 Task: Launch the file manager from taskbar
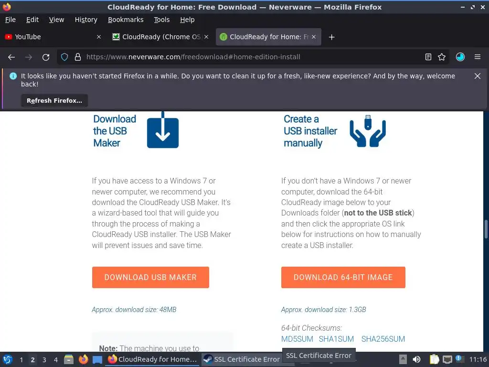pos(69,359)
